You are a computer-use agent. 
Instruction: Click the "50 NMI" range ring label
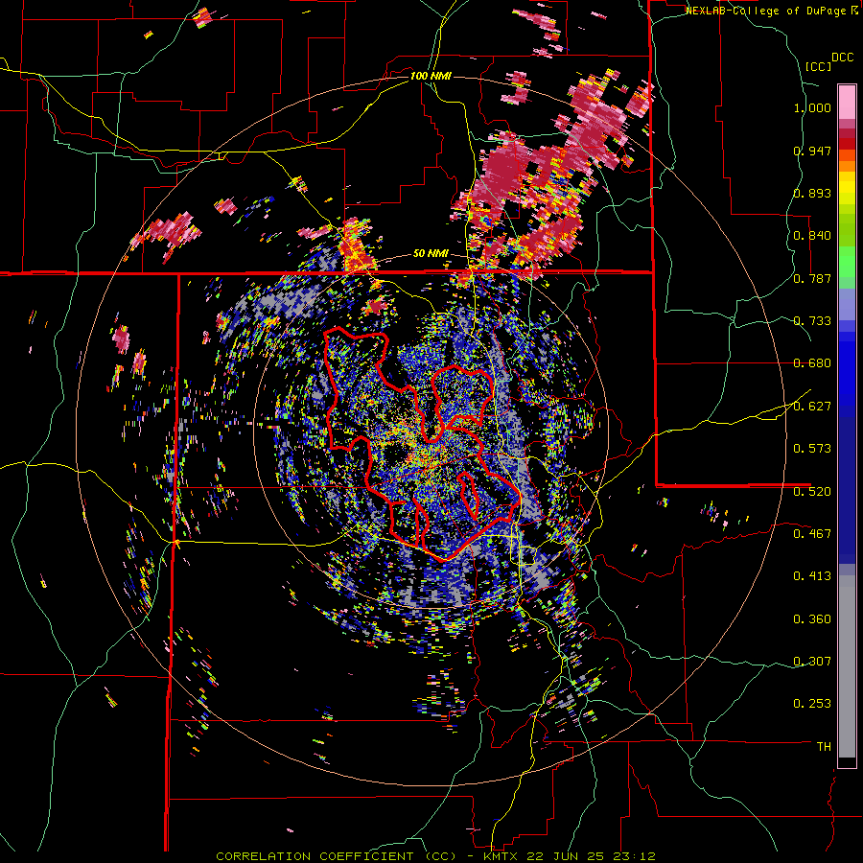click(431, 254)
